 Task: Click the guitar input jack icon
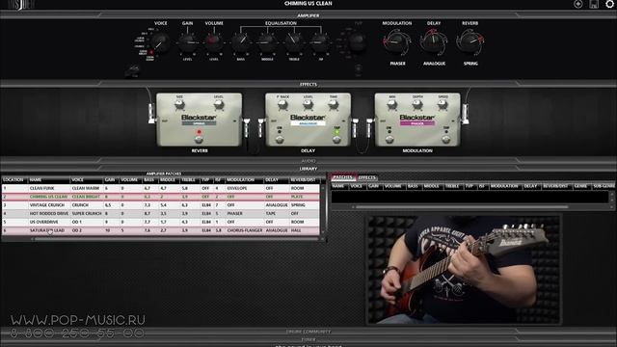click(134, 71)
